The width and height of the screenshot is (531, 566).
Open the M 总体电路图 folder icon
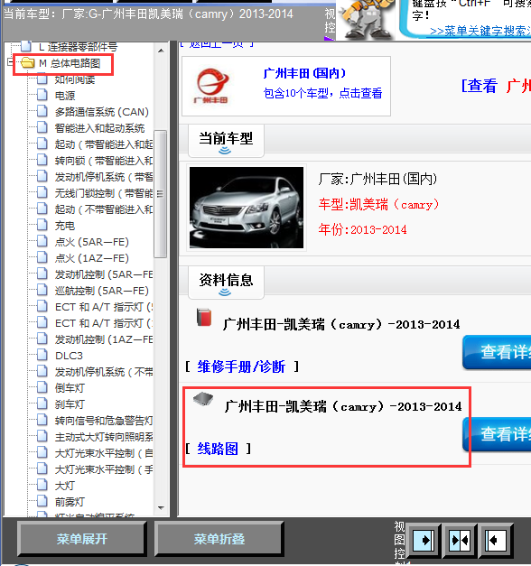(27, 63)
